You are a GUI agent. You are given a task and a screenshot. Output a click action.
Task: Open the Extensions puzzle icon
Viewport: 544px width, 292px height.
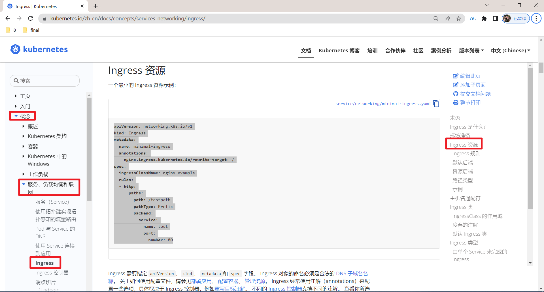484,18
